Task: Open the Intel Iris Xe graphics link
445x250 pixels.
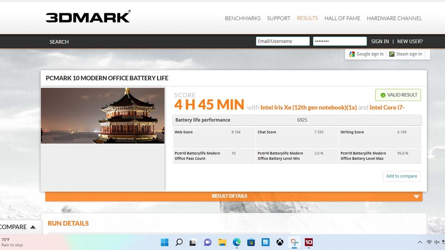Action: point(309,107)
